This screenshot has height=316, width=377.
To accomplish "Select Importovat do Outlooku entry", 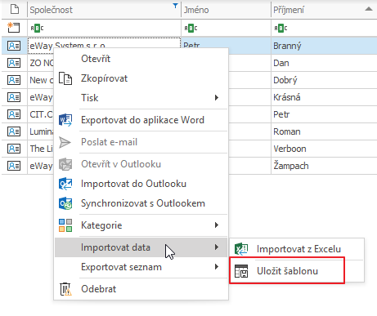I will [141, 184].
